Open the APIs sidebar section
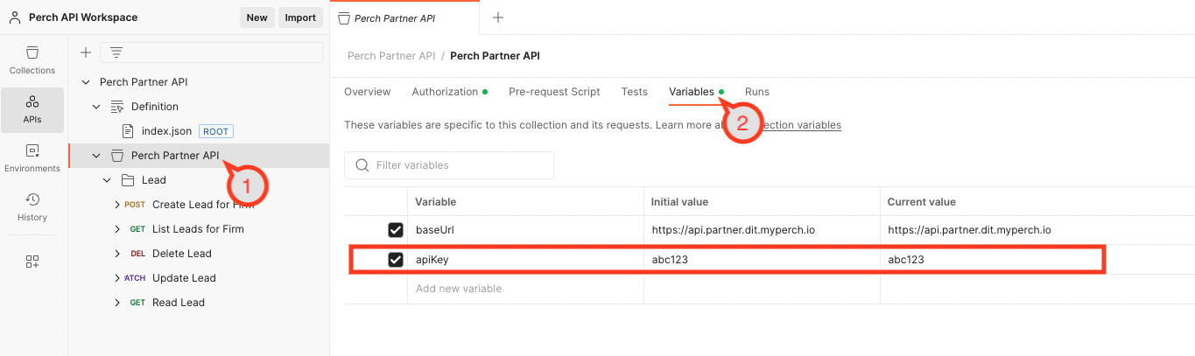This screenshot has width=1195, height=356. [32, 109]
